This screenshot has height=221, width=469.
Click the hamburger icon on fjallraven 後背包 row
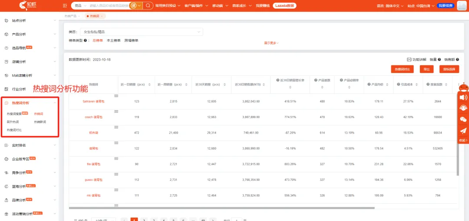coord(116,96)
